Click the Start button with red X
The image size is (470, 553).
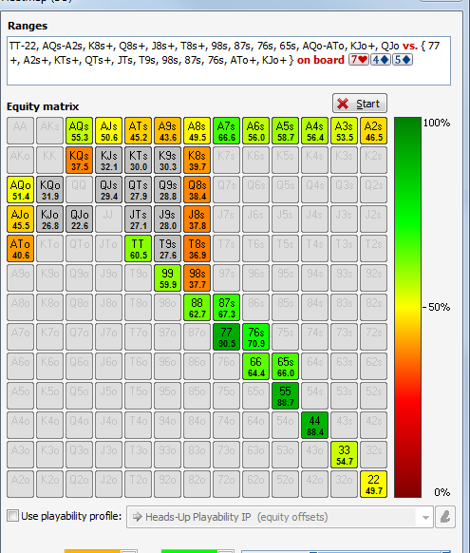pos(359,104)
